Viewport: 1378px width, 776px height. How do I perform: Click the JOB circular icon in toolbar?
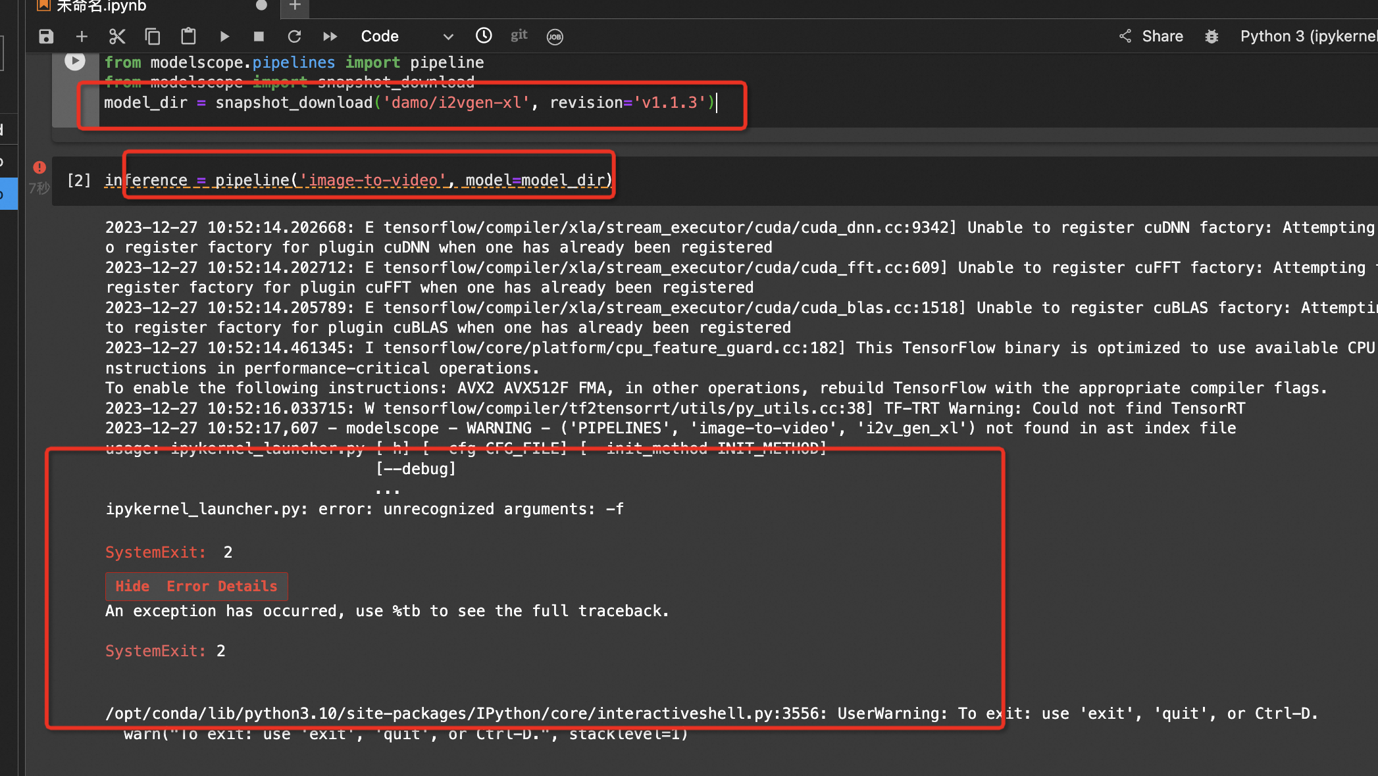tap(555, 37)
